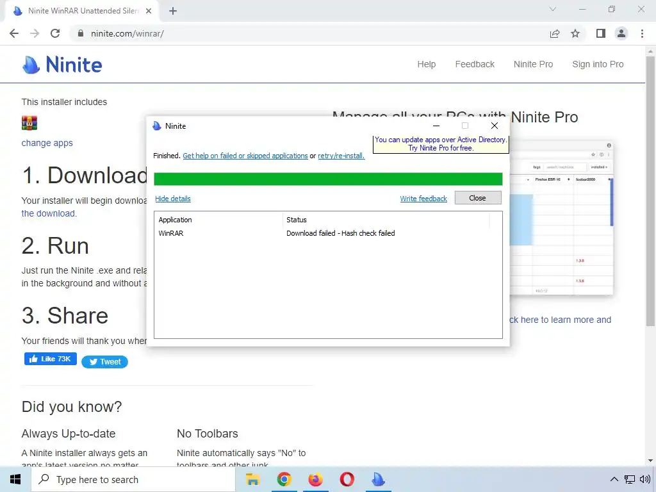The width and height of the screenshot is (656, 492).
Task: Click the WinRAR app icon on the page
Action: (x=29, y=123)
